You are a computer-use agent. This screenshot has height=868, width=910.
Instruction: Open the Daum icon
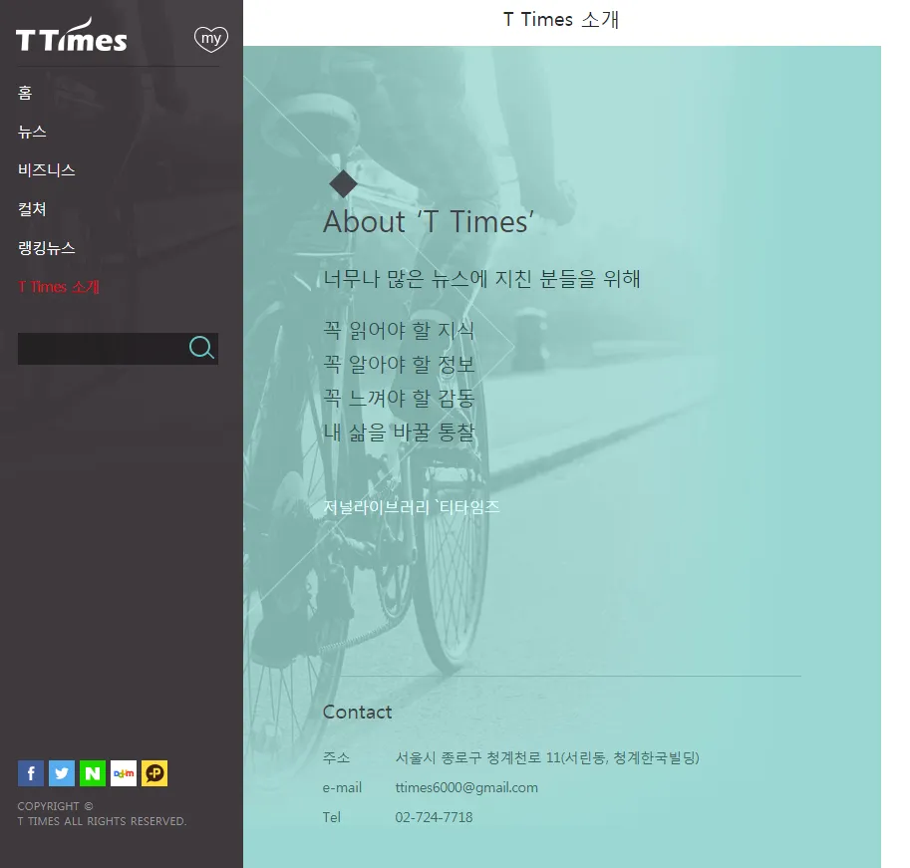pyautogui.click(x=124, y=773)
